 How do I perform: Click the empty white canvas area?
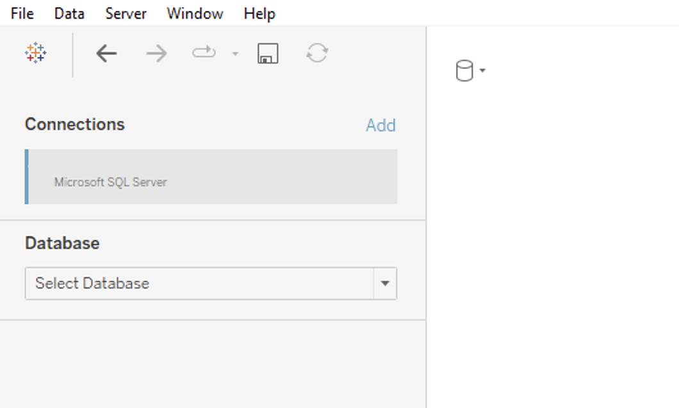(551, 243)
